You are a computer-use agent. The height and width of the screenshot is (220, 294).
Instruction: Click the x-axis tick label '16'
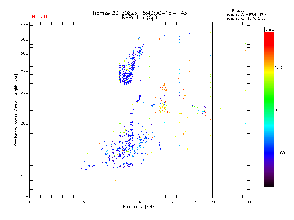point(250,202)
